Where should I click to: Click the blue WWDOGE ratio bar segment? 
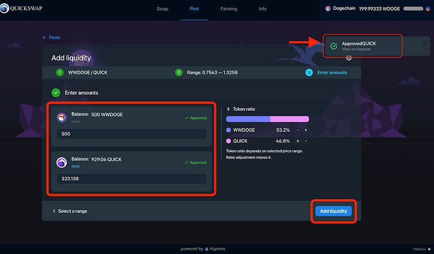pyautogui.click(x=248, y=119)
